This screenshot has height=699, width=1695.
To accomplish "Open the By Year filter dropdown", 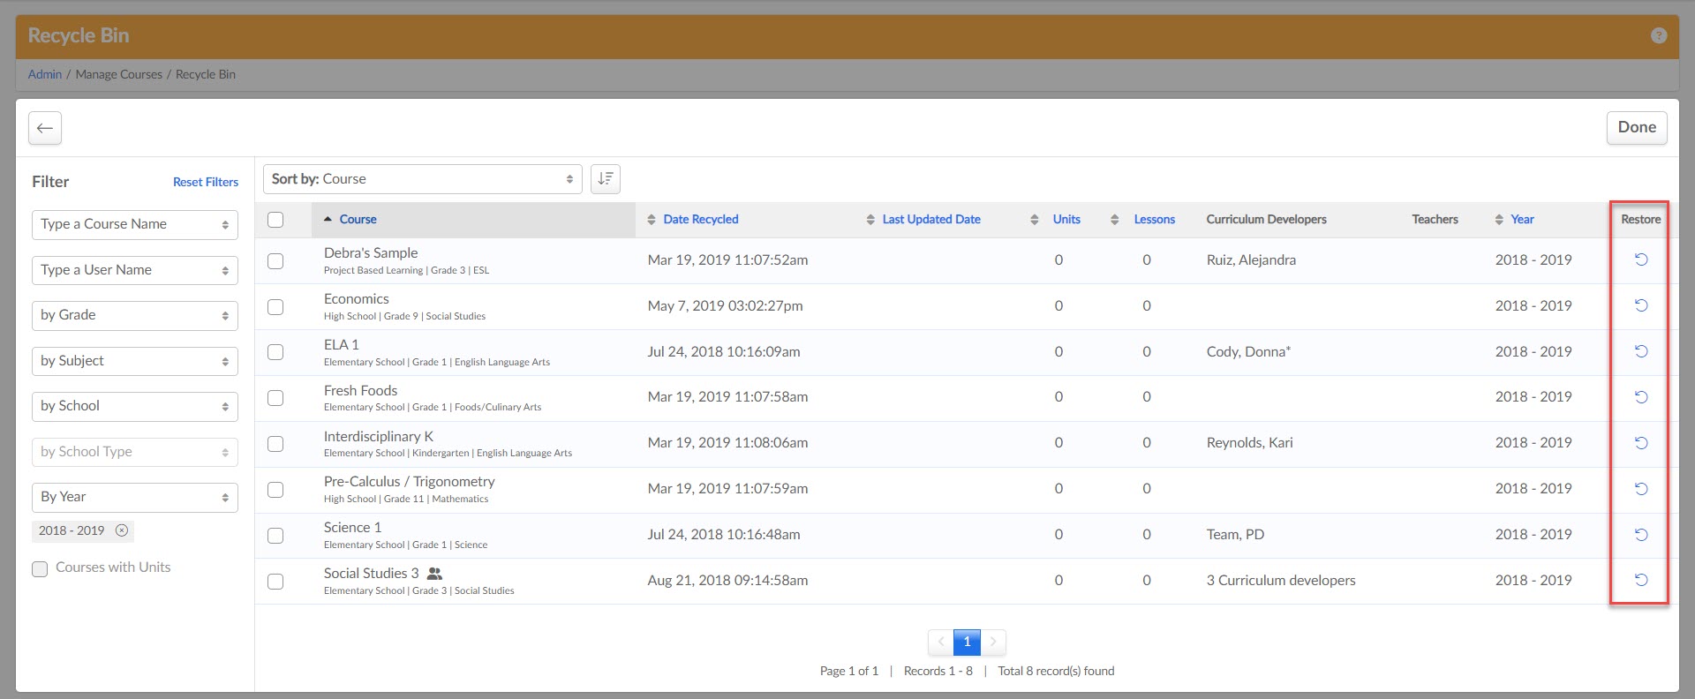I will [x=135, y=497].
